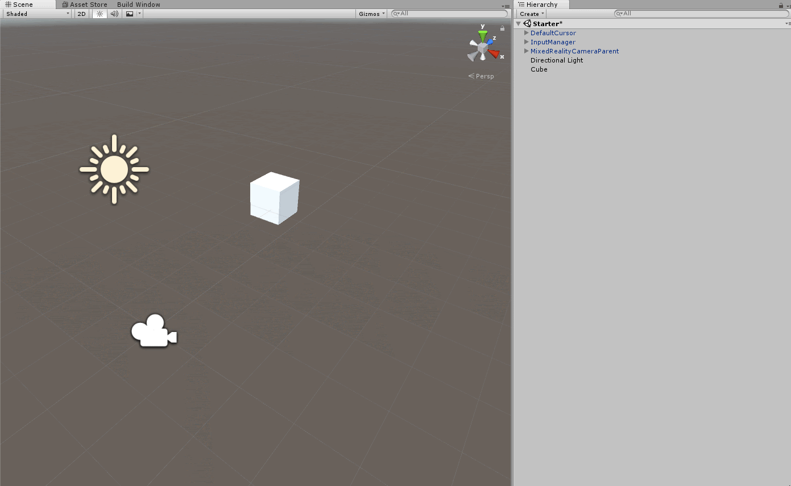Open the Create menu in Hierarchy
791x486 pixels.
[532, 14]
